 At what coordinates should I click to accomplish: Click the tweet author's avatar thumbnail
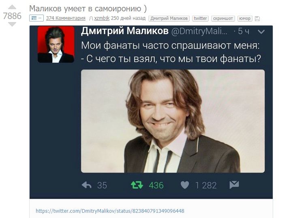pyautogui.click(x=56, y=45)
